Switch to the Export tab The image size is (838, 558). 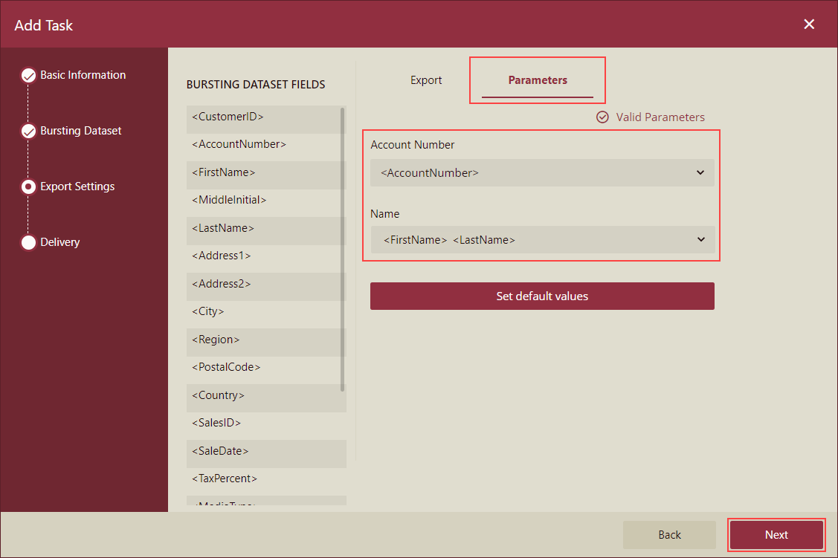[x=425, y=80]
